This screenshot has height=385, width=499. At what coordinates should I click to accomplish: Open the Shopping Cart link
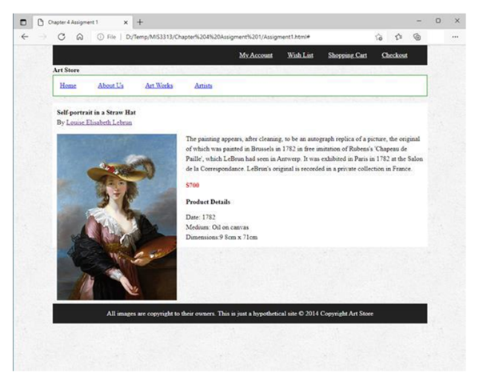[x=348, y=55]
